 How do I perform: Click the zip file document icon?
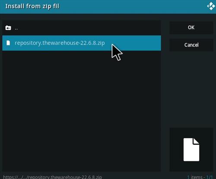tap(8, 43)
